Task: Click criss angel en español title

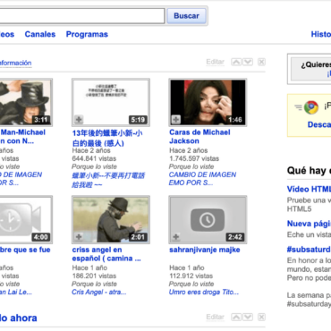Action: click(x=106, y=254)
